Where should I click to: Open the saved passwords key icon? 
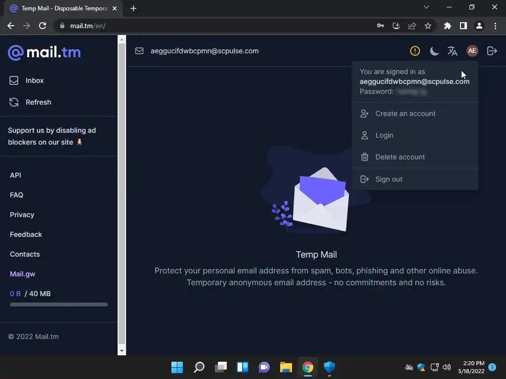380,26
